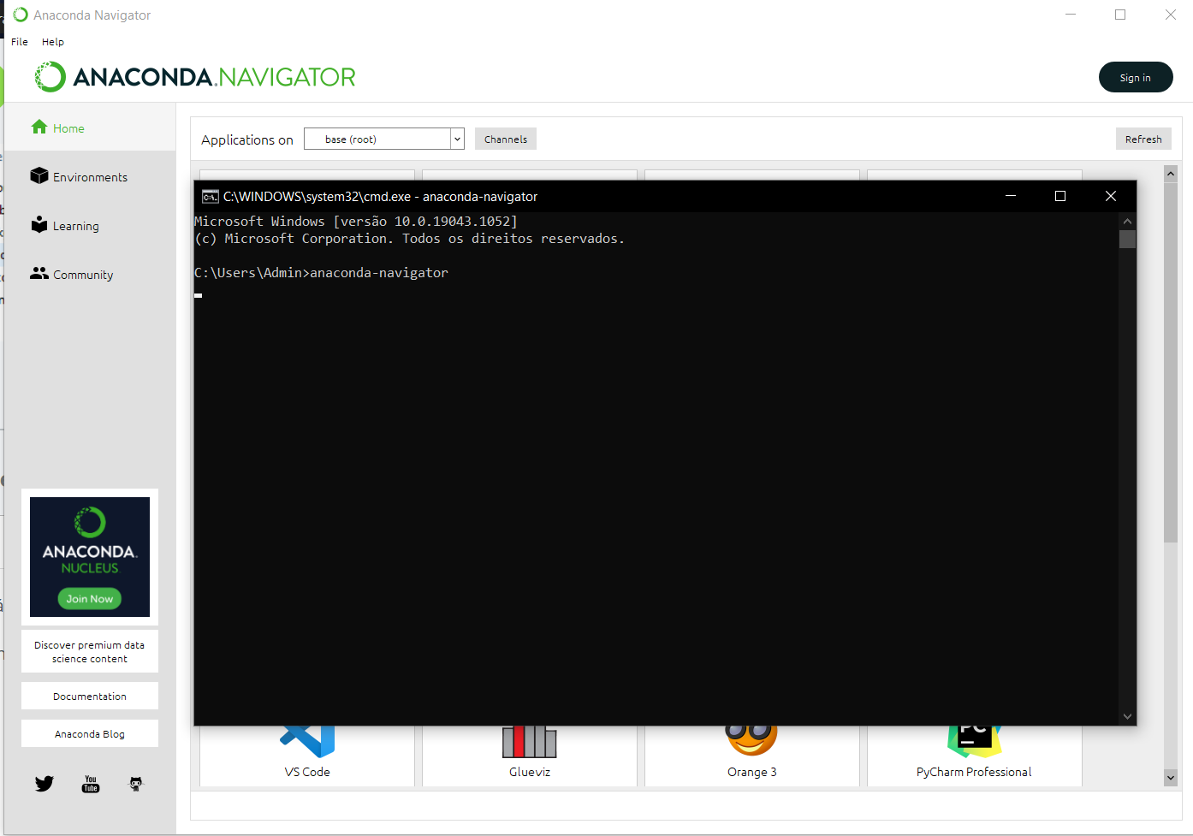
Task: Click the Anaconda Nucleus banner image
Action: point(90,557)
